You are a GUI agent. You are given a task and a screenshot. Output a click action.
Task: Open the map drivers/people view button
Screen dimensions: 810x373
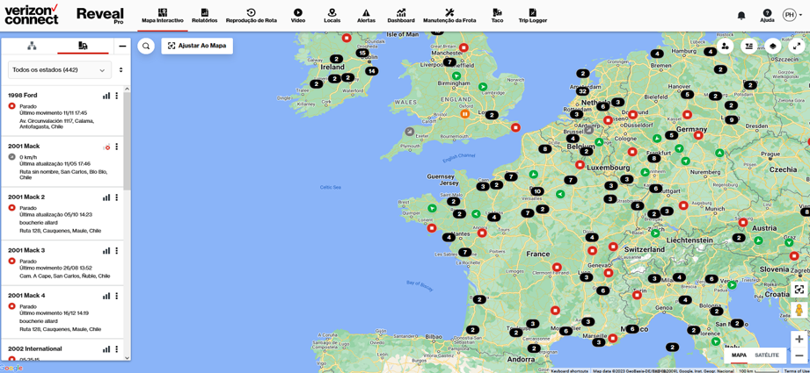click(x=725, y=46)
